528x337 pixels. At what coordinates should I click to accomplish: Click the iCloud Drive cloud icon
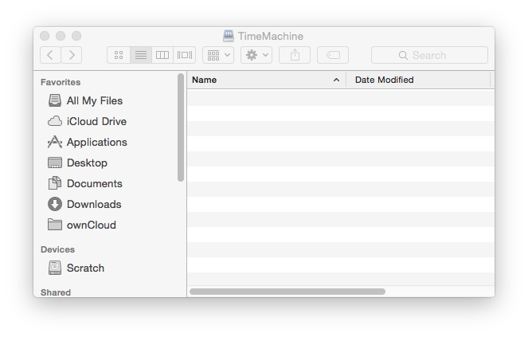coord(54,121)
